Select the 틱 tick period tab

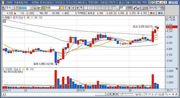(x=81, y=8)
